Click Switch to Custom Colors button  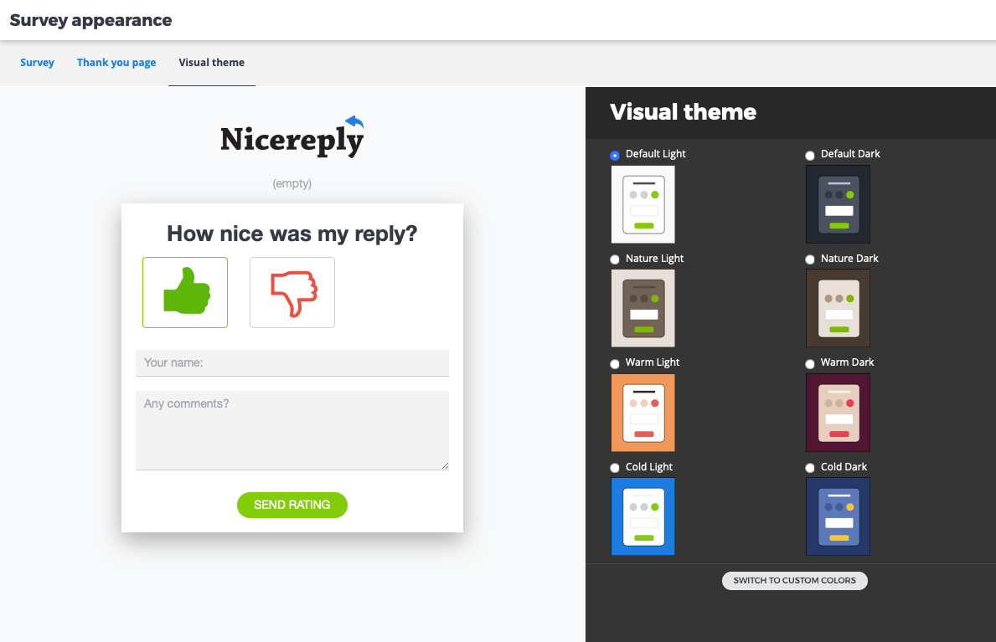coord(794,580)
